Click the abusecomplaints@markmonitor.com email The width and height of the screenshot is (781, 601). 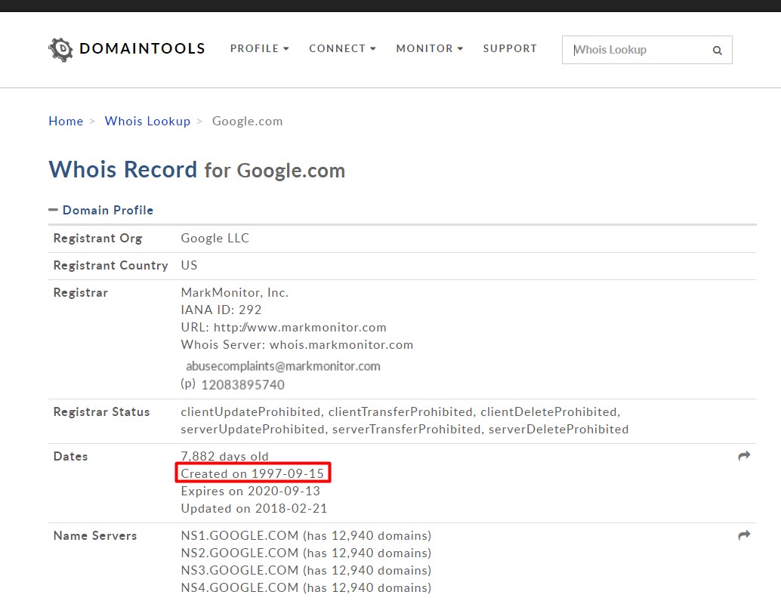pyautogui.click(x=283, y=366)
